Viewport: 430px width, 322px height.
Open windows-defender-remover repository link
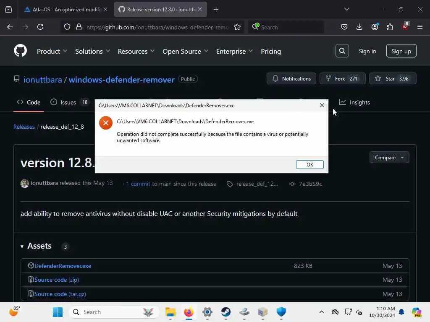coord(121,80)
